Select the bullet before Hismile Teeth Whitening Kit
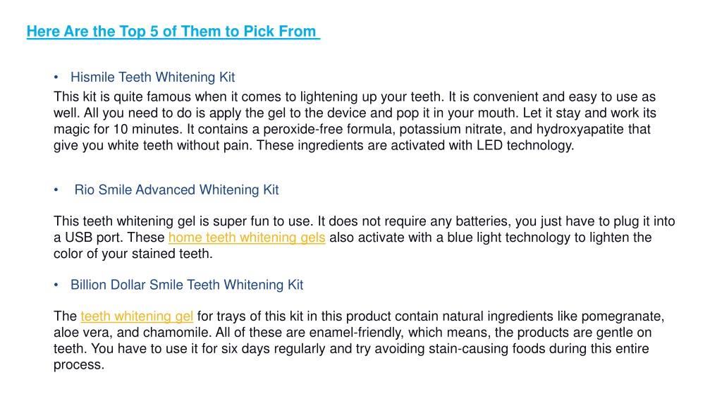 [56, 78]
